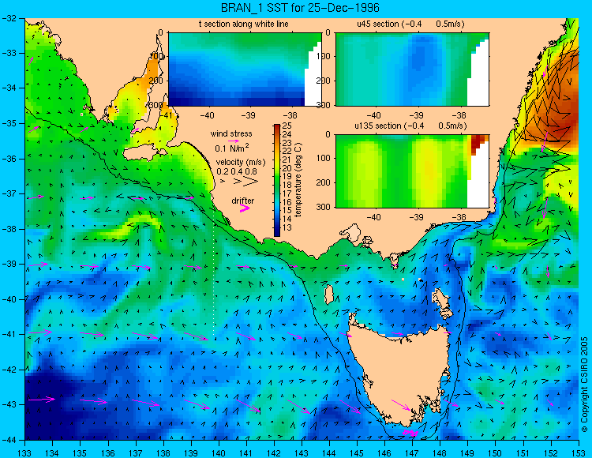Click the "wind stress" legend label
592x458 pixels.
coord(231,133)
